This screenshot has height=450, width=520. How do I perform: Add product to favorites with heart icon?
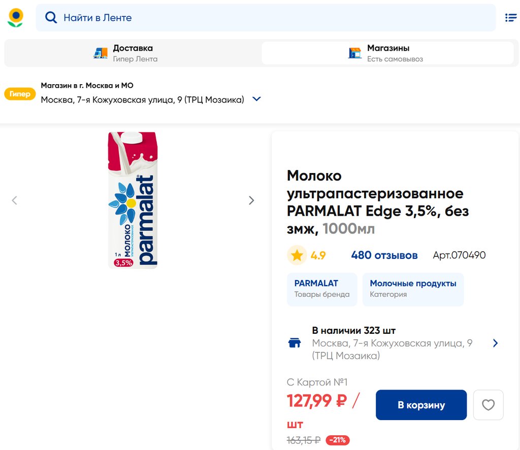(488, 405)
